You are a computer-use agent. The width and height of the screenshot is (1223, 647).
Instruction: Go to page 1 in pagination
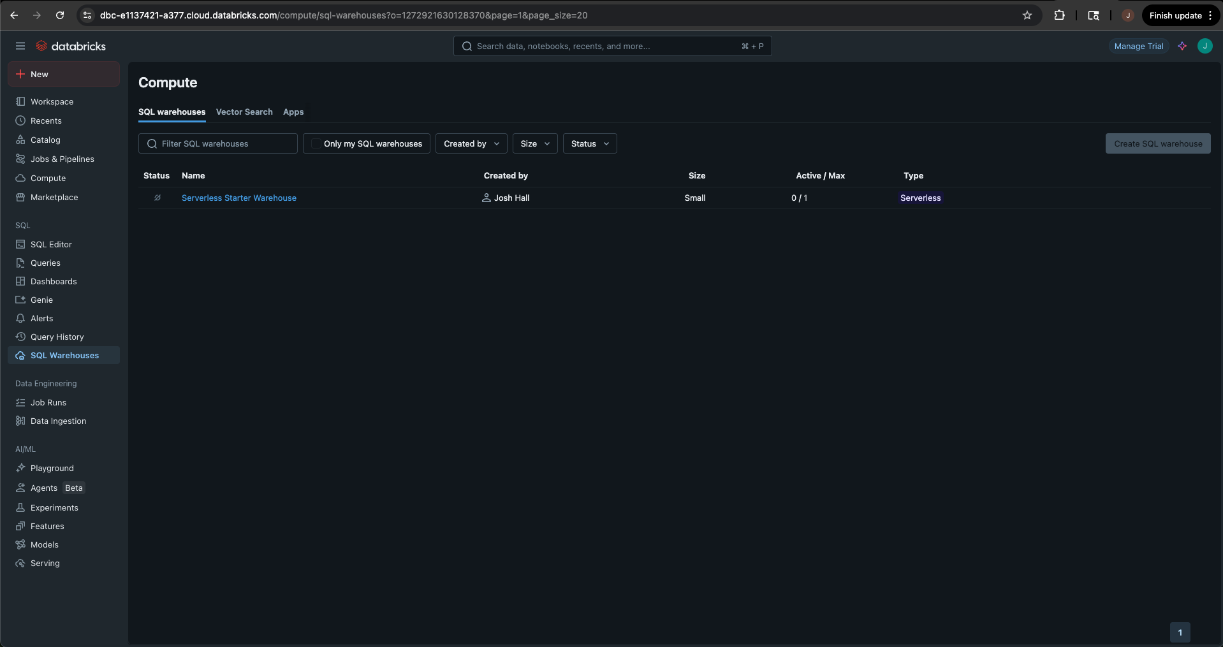point(1180,632)
